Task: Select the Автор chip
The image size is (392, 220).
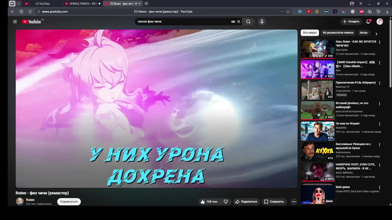Action: pos(364,33)
